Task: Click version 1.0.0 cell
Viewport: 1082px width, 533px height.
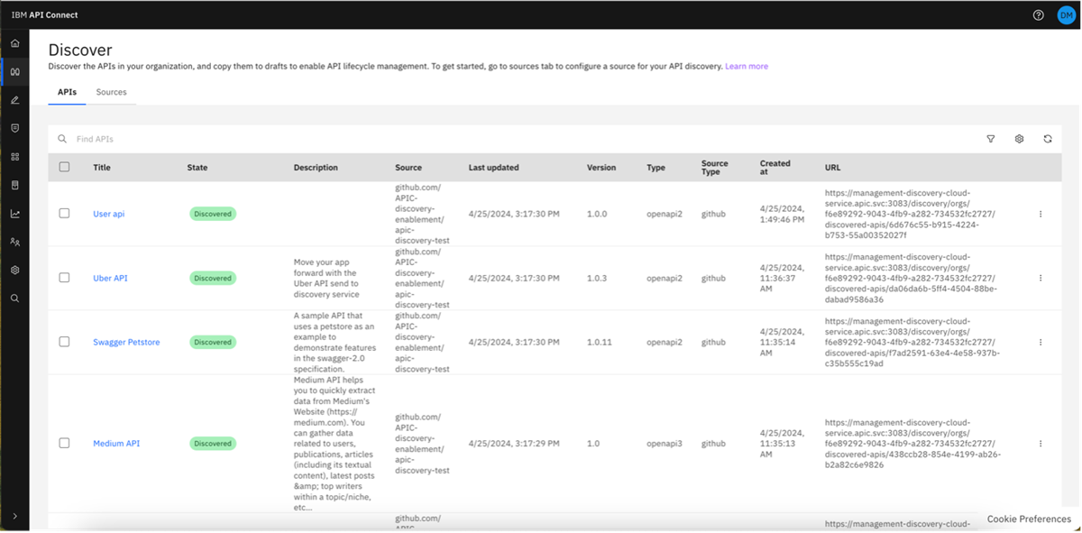Action: tap(597, 215)
